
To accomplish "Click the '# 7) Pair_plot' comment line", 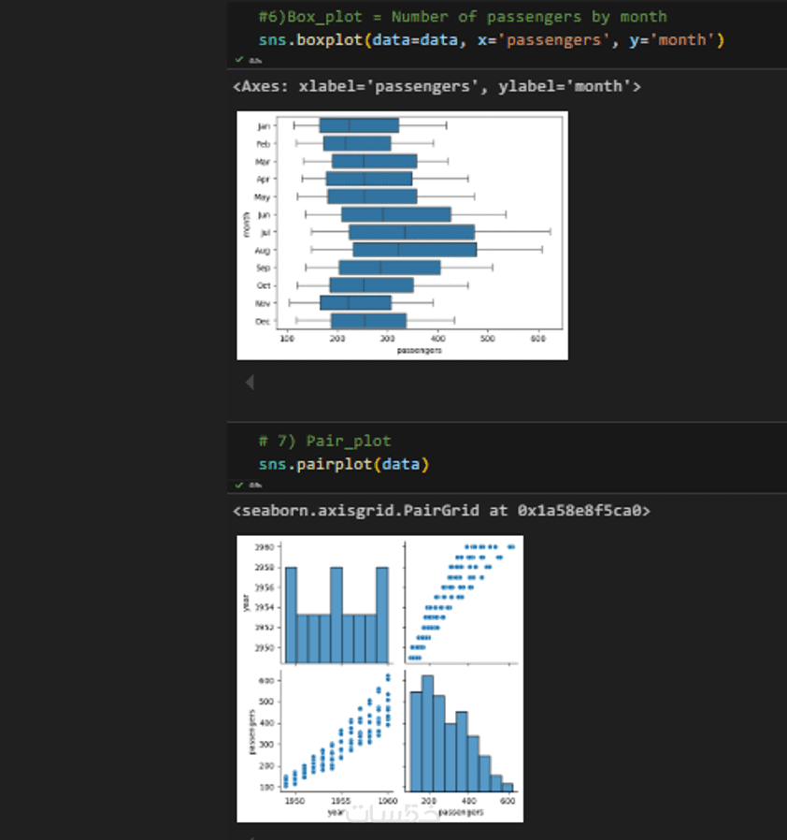I will [324, 441].
